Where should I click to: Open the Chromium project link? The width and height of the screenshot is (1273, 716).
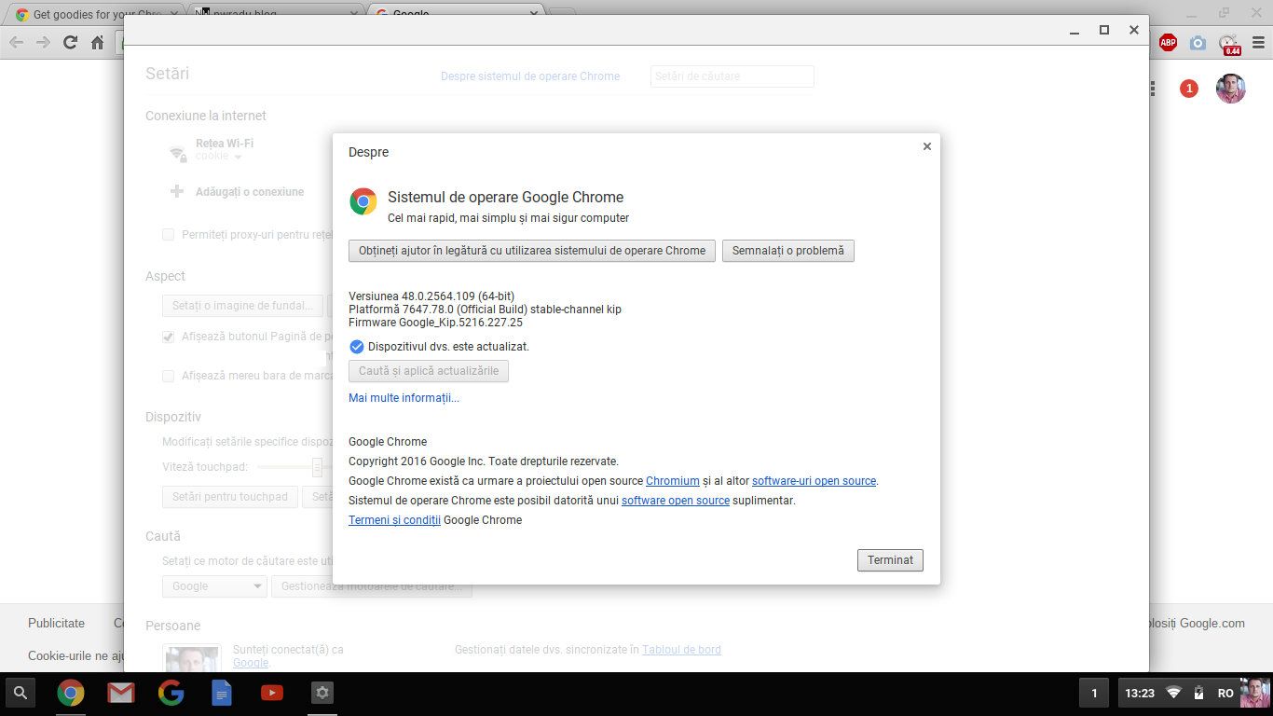tap(673, 481)
